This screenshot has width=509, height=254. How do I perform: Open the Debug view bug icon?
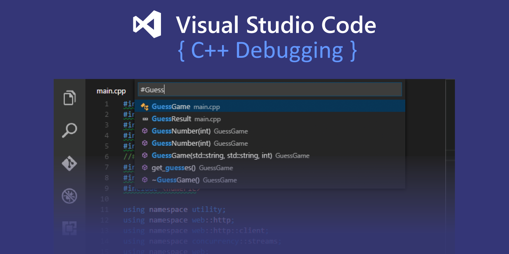(69, 196)
